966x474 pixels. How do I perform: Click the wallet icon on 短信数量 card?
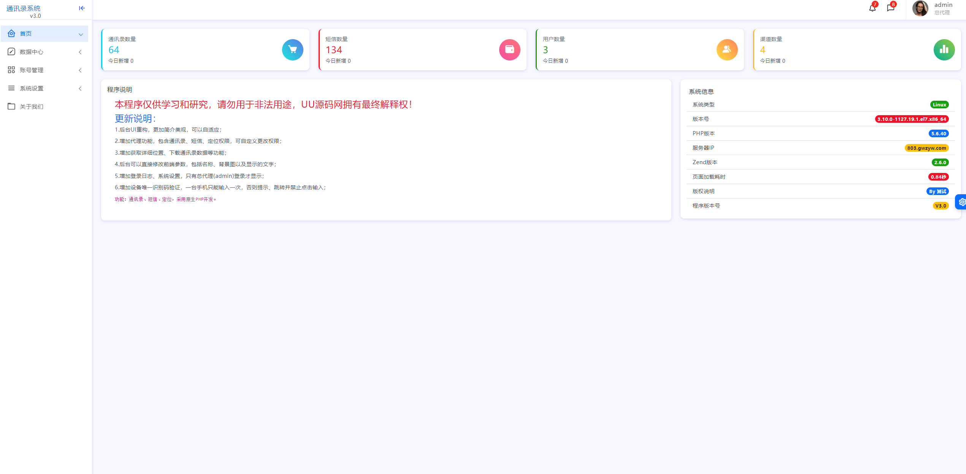(x=509, y=50)
